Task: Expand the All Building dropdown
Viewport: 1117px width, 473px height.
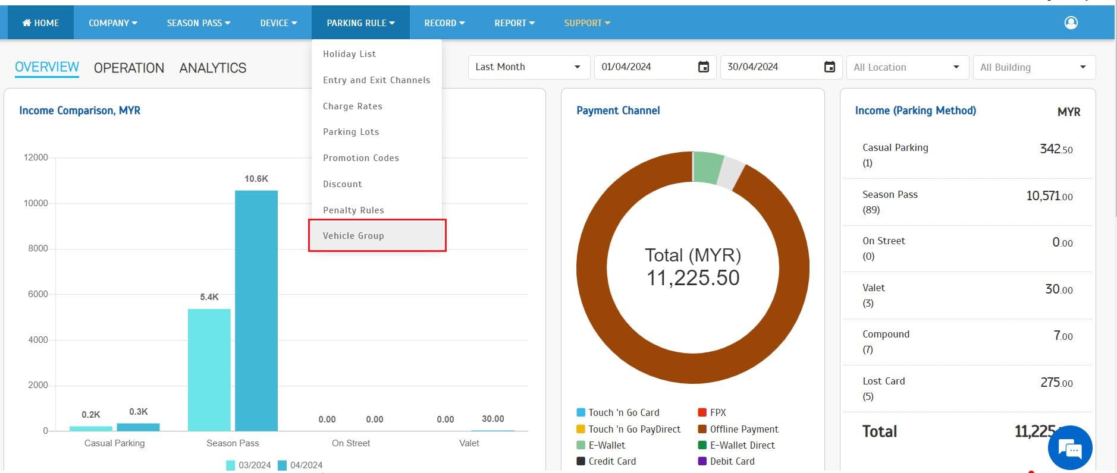Action: [1033, 67]
